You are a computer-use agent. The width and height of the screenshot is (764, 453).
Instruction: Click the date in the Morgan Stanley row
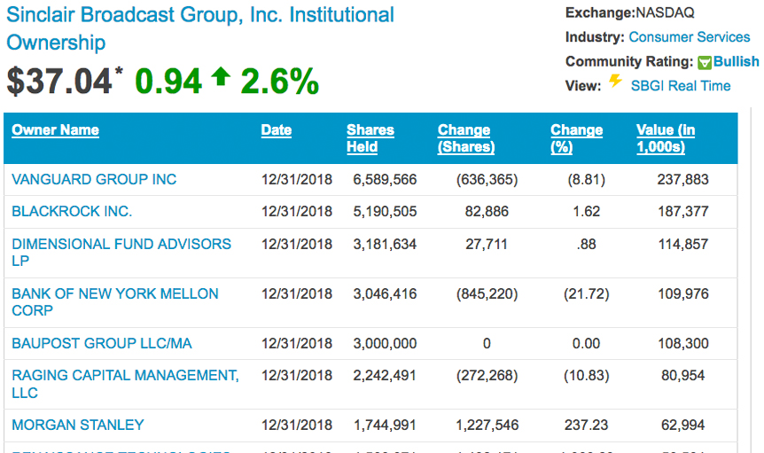pyautogui.click(x=297, y=426)
